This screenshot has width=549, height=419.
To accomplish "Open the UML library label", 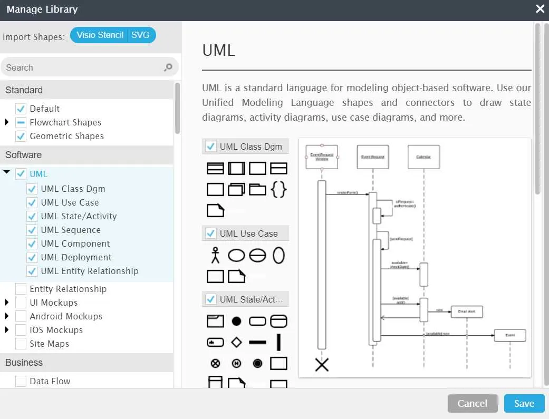I will click(38, 174).
